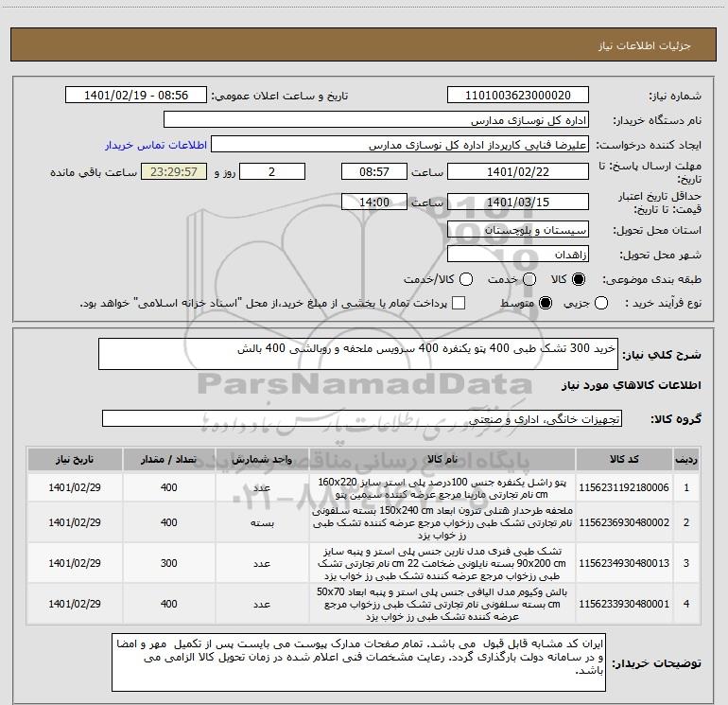Select the کالا radio button
The width and height of the screenshot is (728, 705).
579,279
